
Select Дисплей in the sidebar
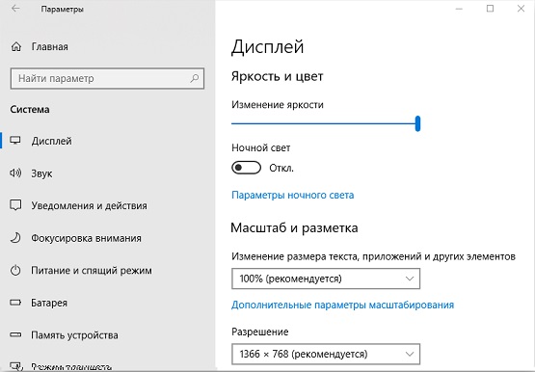[51, 141]
